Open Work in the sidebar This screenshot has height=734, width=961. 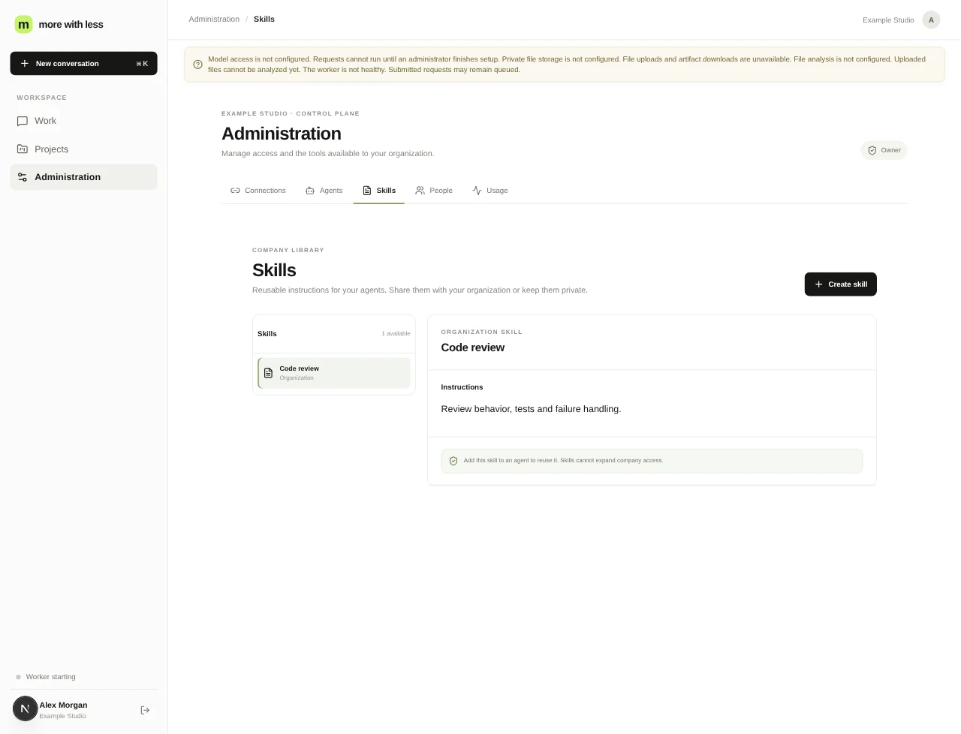83,121
